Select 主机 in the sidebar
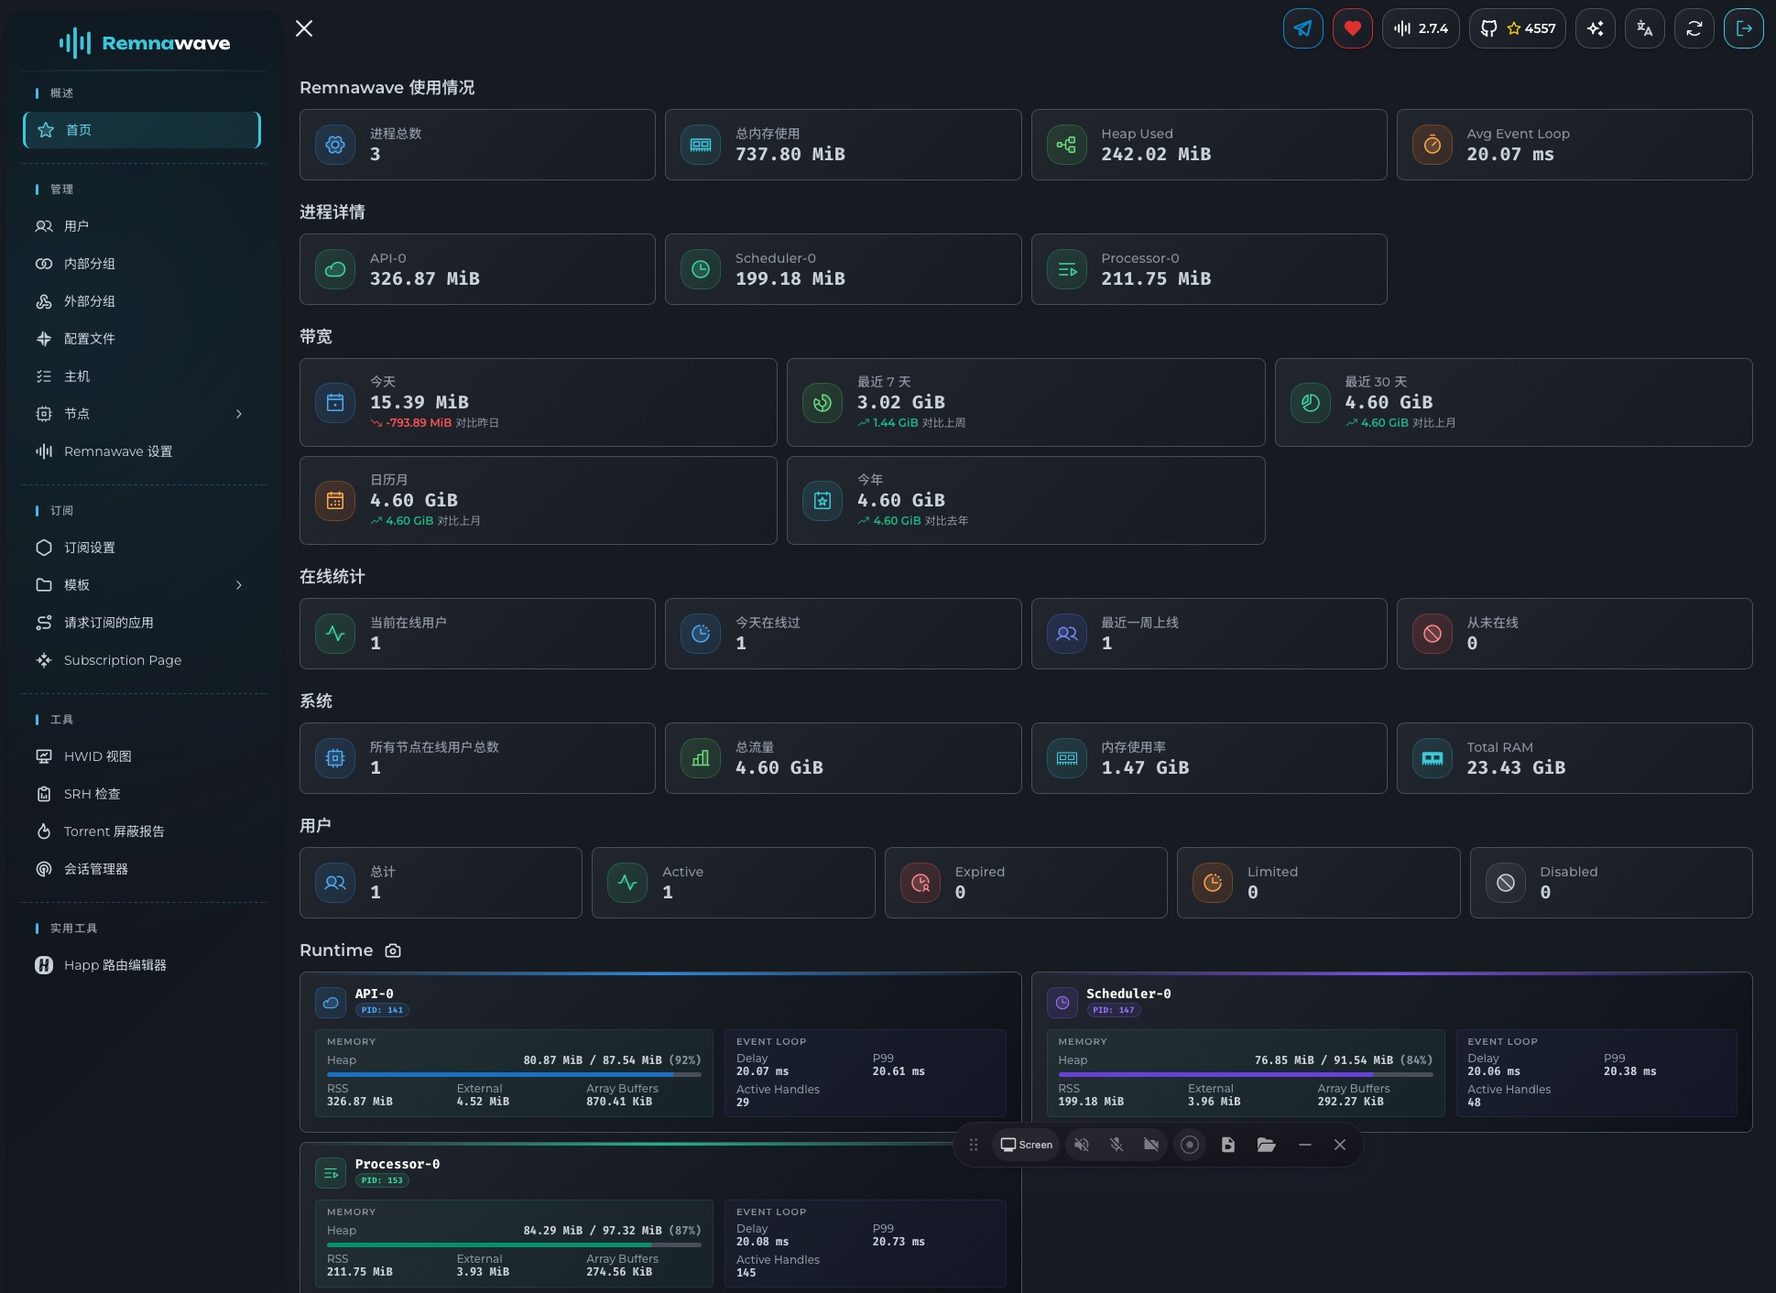This screenshot has width=1776, height=1293. (142, 376)
